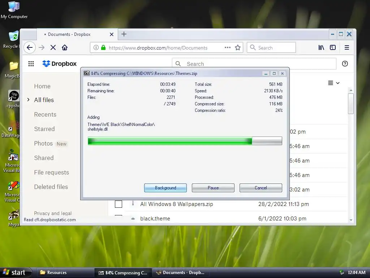Stop page loading with the X button
The height and width of the screenshot is (278, 370).
[53, 47]
